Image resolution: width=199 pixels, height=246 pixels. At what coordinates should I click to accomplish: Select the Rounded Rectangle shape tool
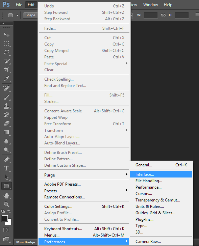(x=6, y=186)
